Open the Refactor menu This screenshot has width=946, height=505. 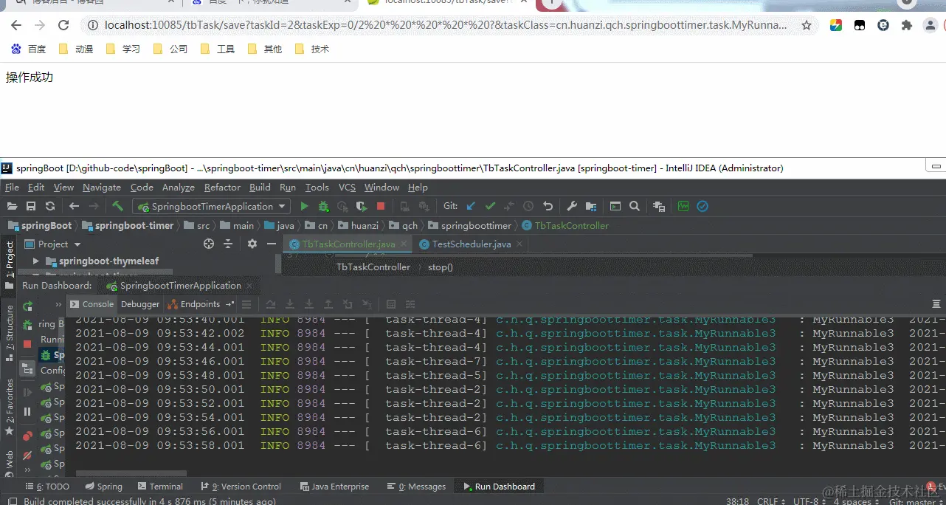coord(222,188)
